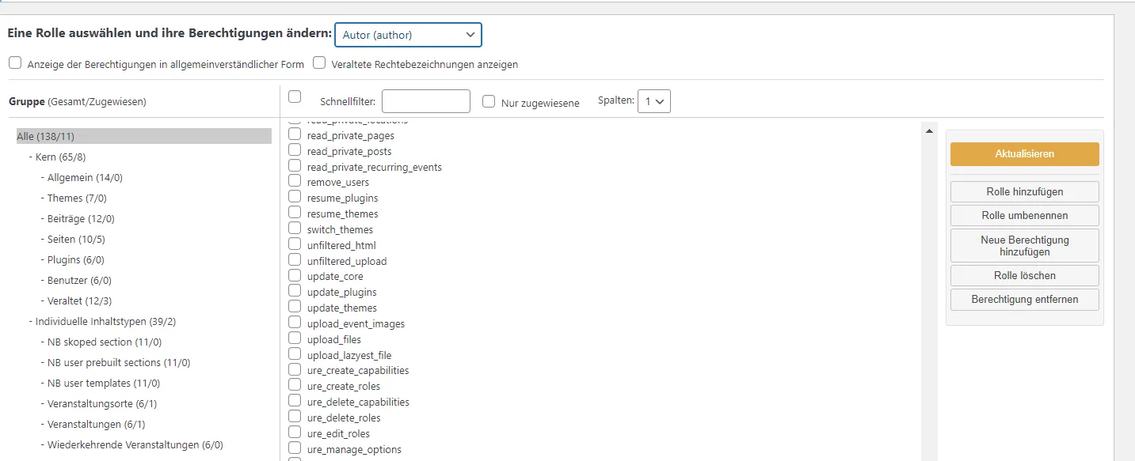Focus the Schnellfilter text field
This screenshot has height=461, width=1135.
tap(426, 101)
